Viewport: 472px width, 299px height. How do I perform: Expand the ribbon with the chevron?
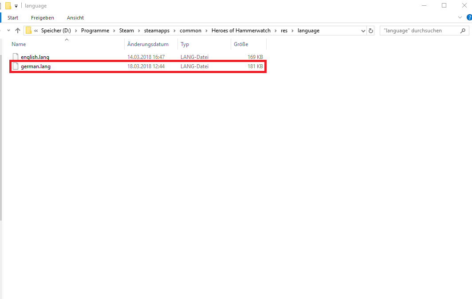[460, 18]
